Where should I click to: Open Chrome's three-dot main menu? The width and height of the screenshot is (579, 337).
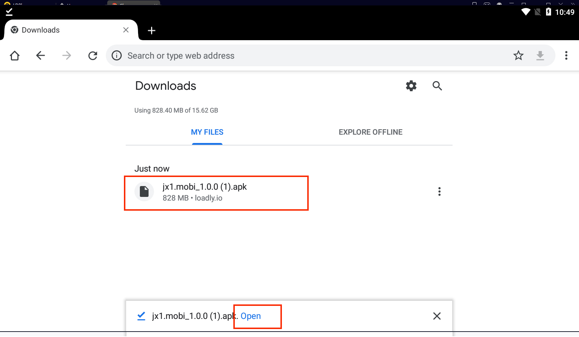(566, 56)
